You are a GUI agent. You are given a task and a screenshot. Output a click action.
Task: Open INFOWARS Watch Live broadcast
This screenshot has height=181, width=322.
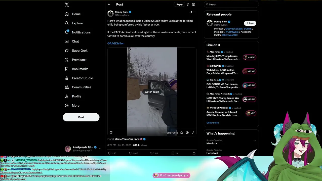point(222,72)
